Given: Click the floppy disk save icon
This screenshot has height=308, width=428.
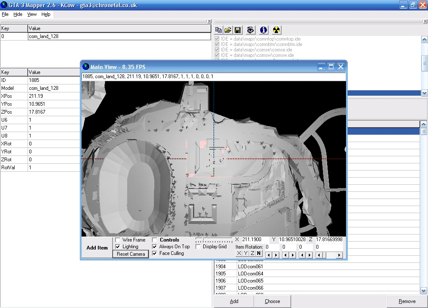Looking at the screenshot, I should pos(238,30).
